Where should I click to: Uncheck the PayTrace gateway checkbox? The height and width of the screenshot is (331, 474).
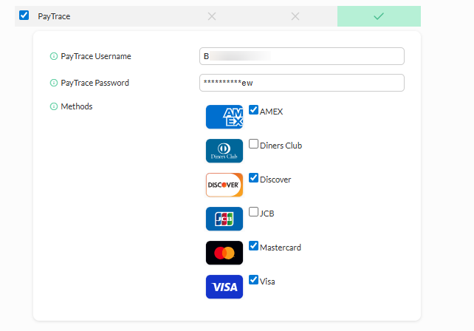(24, 15)
